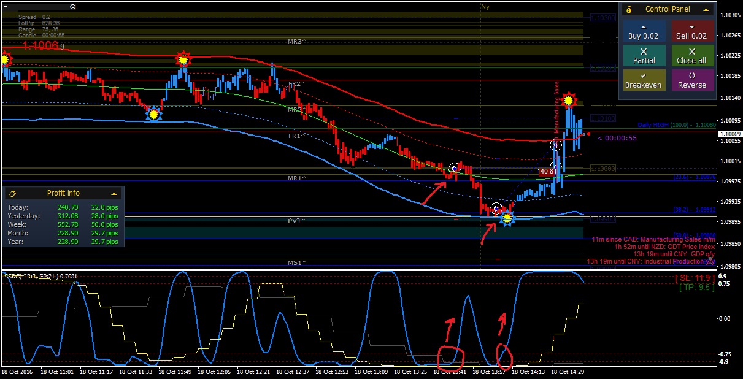Click the money bag icon in Control Panel
This screenshot has height=379, width=743.
pyautogui.click(x=628, y=9)
